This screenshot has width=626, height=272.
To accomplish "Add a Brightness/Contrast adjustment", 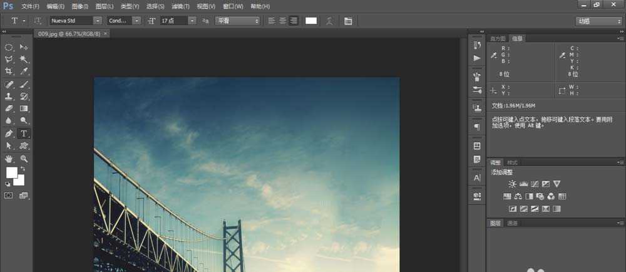I will pos(512,184).
